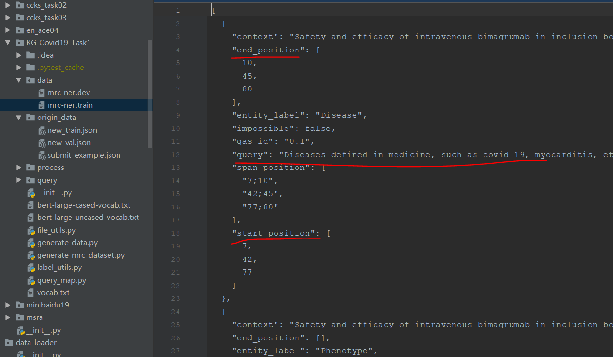Collapse the data folder arrow

click(19, 80)
